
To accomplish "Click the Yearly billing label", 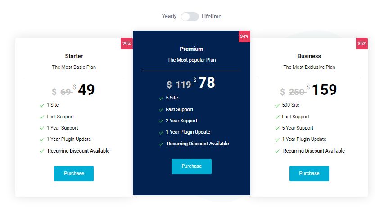I will (x=169, y=16).
